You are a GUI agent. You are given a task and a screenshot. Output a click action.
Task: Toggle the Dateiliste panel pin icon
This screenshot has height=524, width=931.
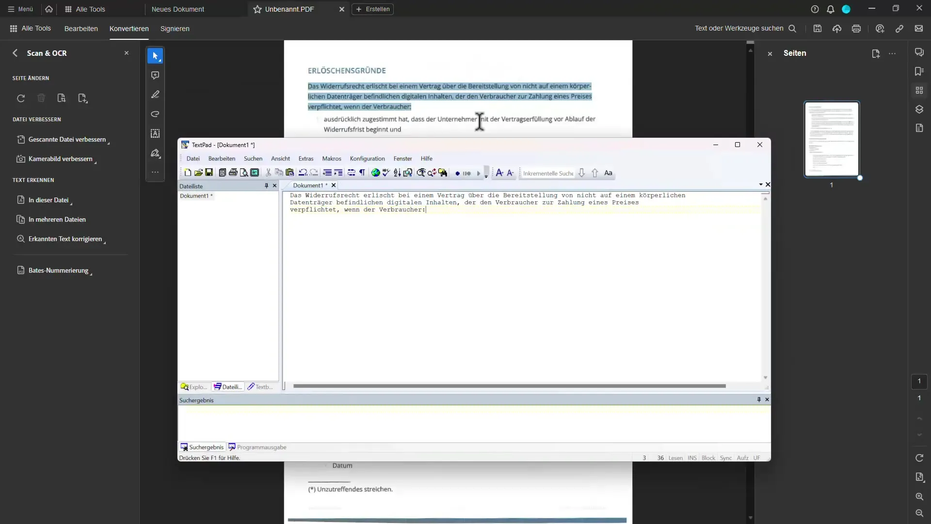click(x=267, y=185)
